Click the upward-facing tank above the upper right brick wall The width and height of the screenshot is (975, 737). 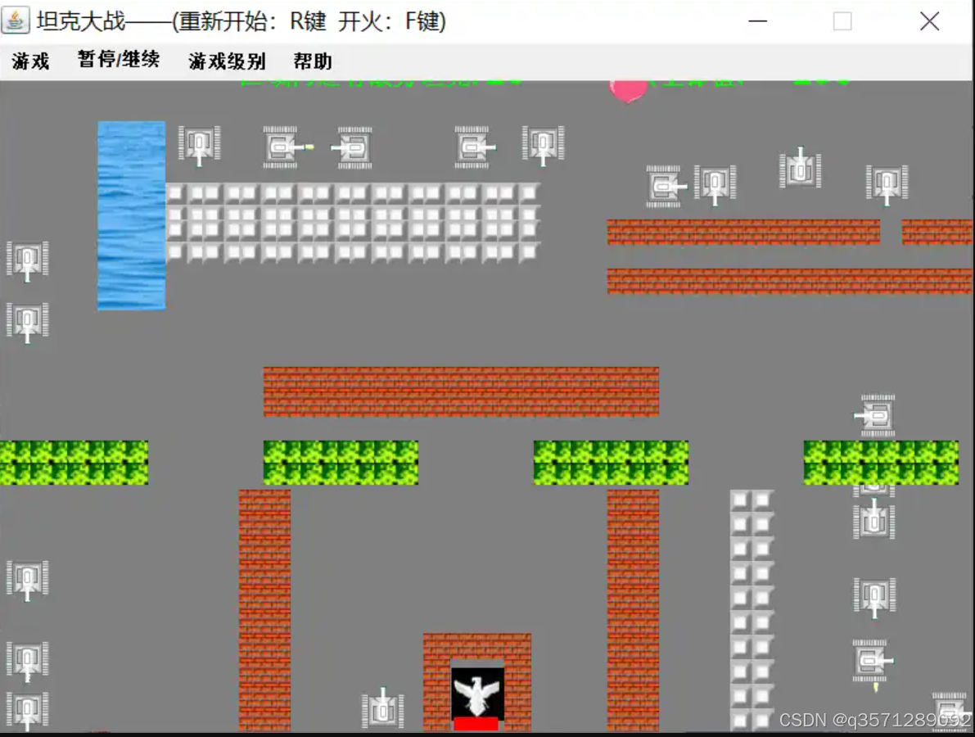[x=801, y=168]
